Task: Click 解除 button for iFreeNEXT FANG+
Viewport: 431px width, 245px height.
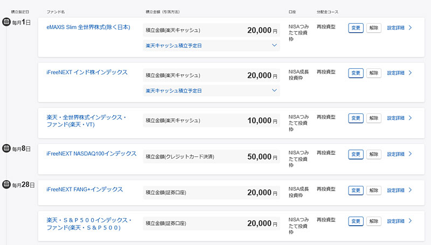Action: point(374,190)
